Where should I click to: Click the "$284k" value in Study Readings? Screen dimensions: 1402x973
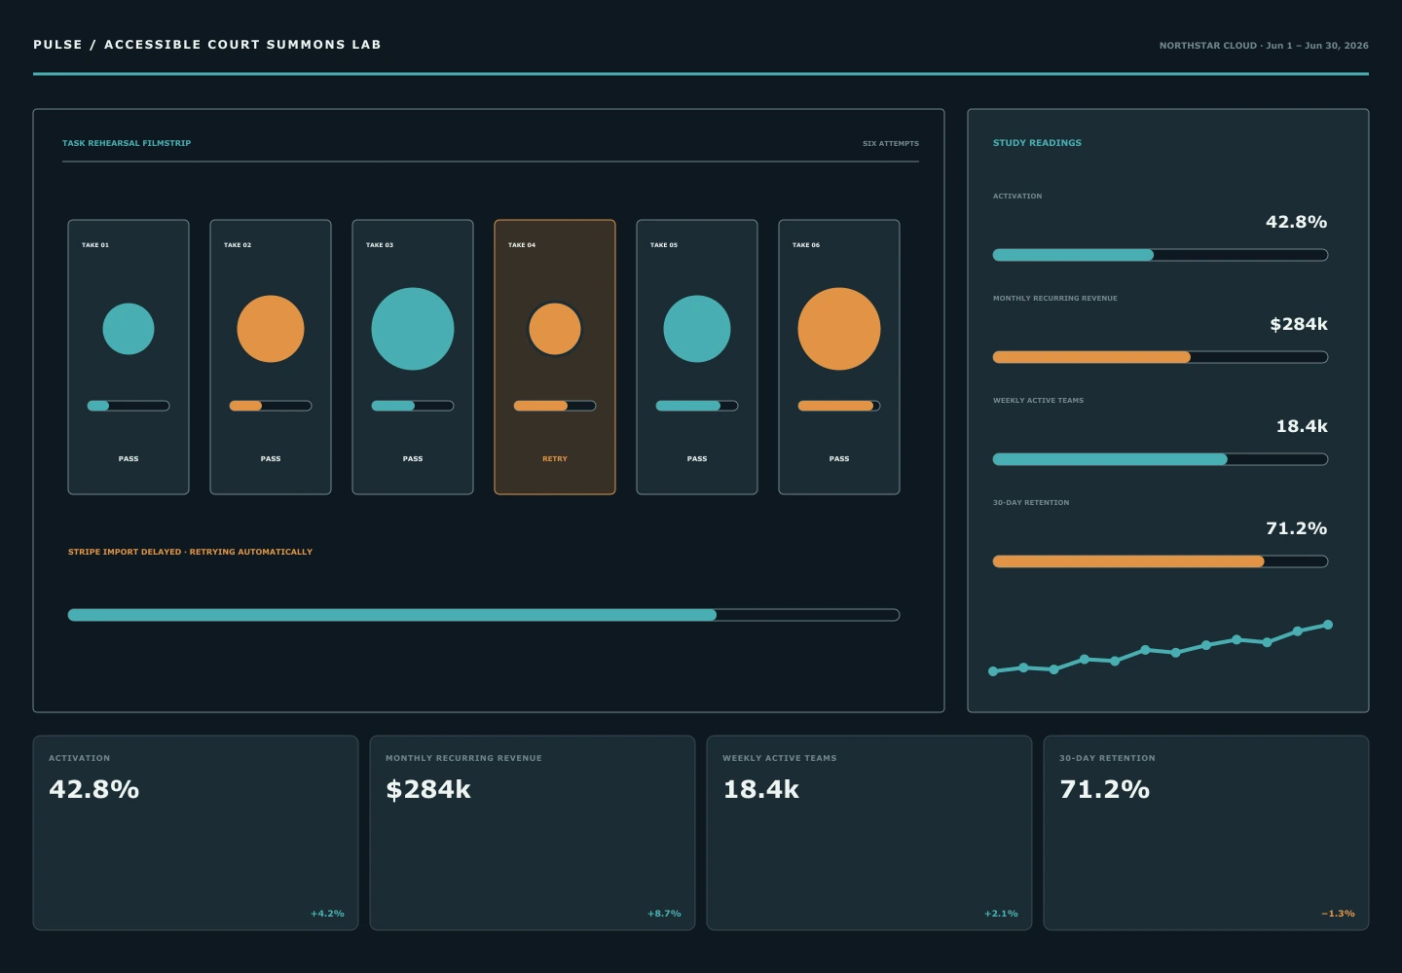pyautogui.click(x=1299, y=324)
